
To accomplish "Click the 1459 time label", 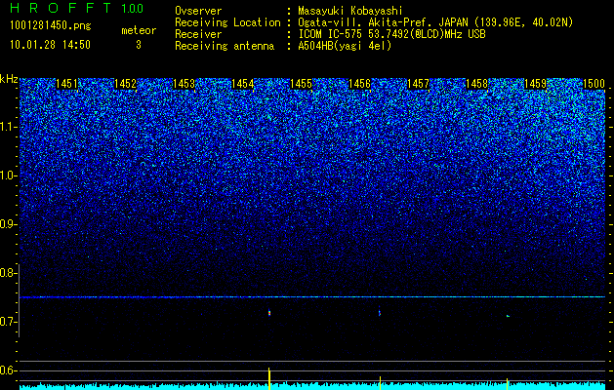I will tap(535, 84).
